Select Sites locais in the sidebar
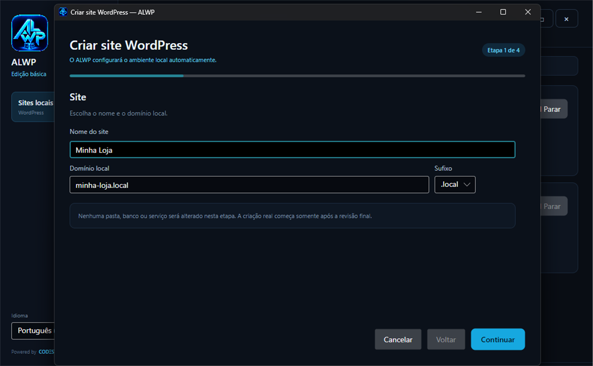The width and height of the screenshot is (593, 366). [33, 107]
